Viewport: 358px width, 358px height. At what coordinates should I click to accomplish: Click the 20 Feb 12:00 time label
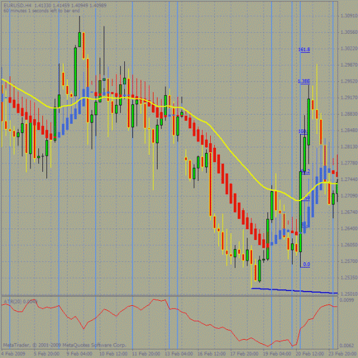310,353
